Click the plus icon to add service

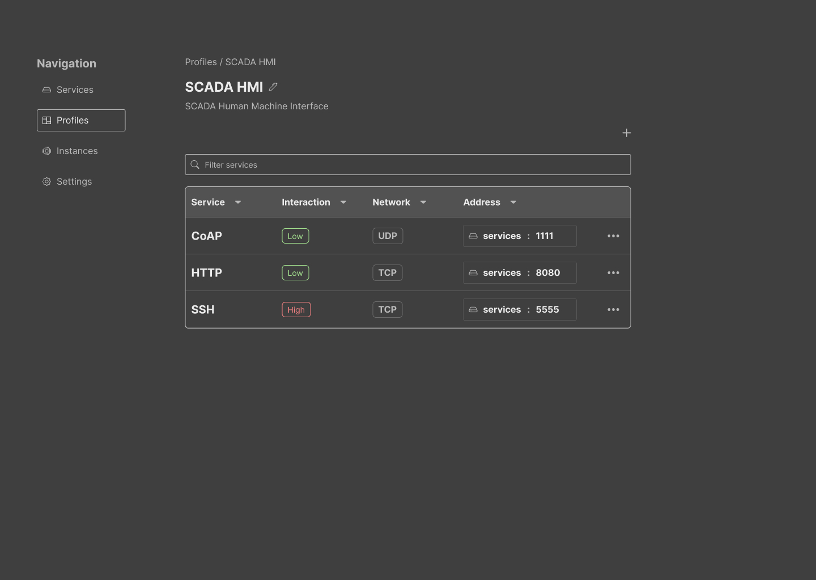pyautogui.click(x=626, y=133)
